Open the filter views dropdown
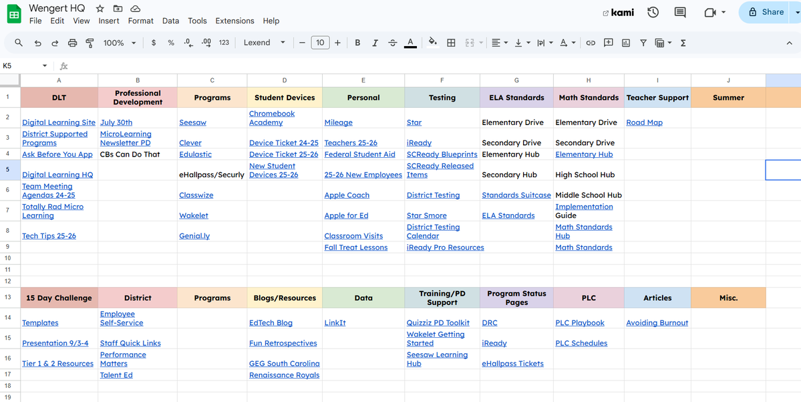The image size is (801, 402). coord(663,43)
